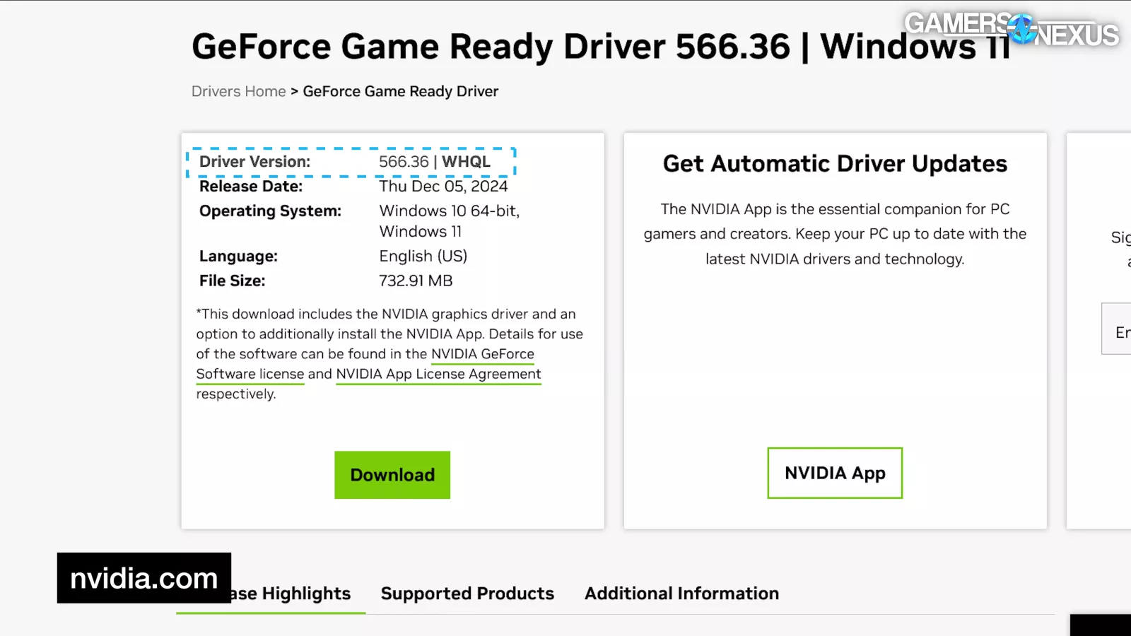Click the highlighted Driver Version 566.36 WHQL row

(x=351, y=162)
